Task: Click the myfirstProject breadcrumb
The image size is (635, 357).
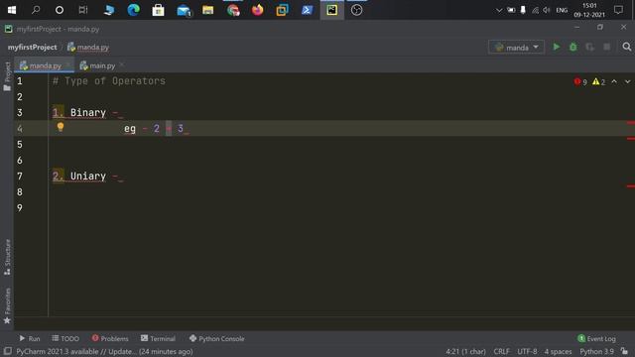Action: click(32, 48)
